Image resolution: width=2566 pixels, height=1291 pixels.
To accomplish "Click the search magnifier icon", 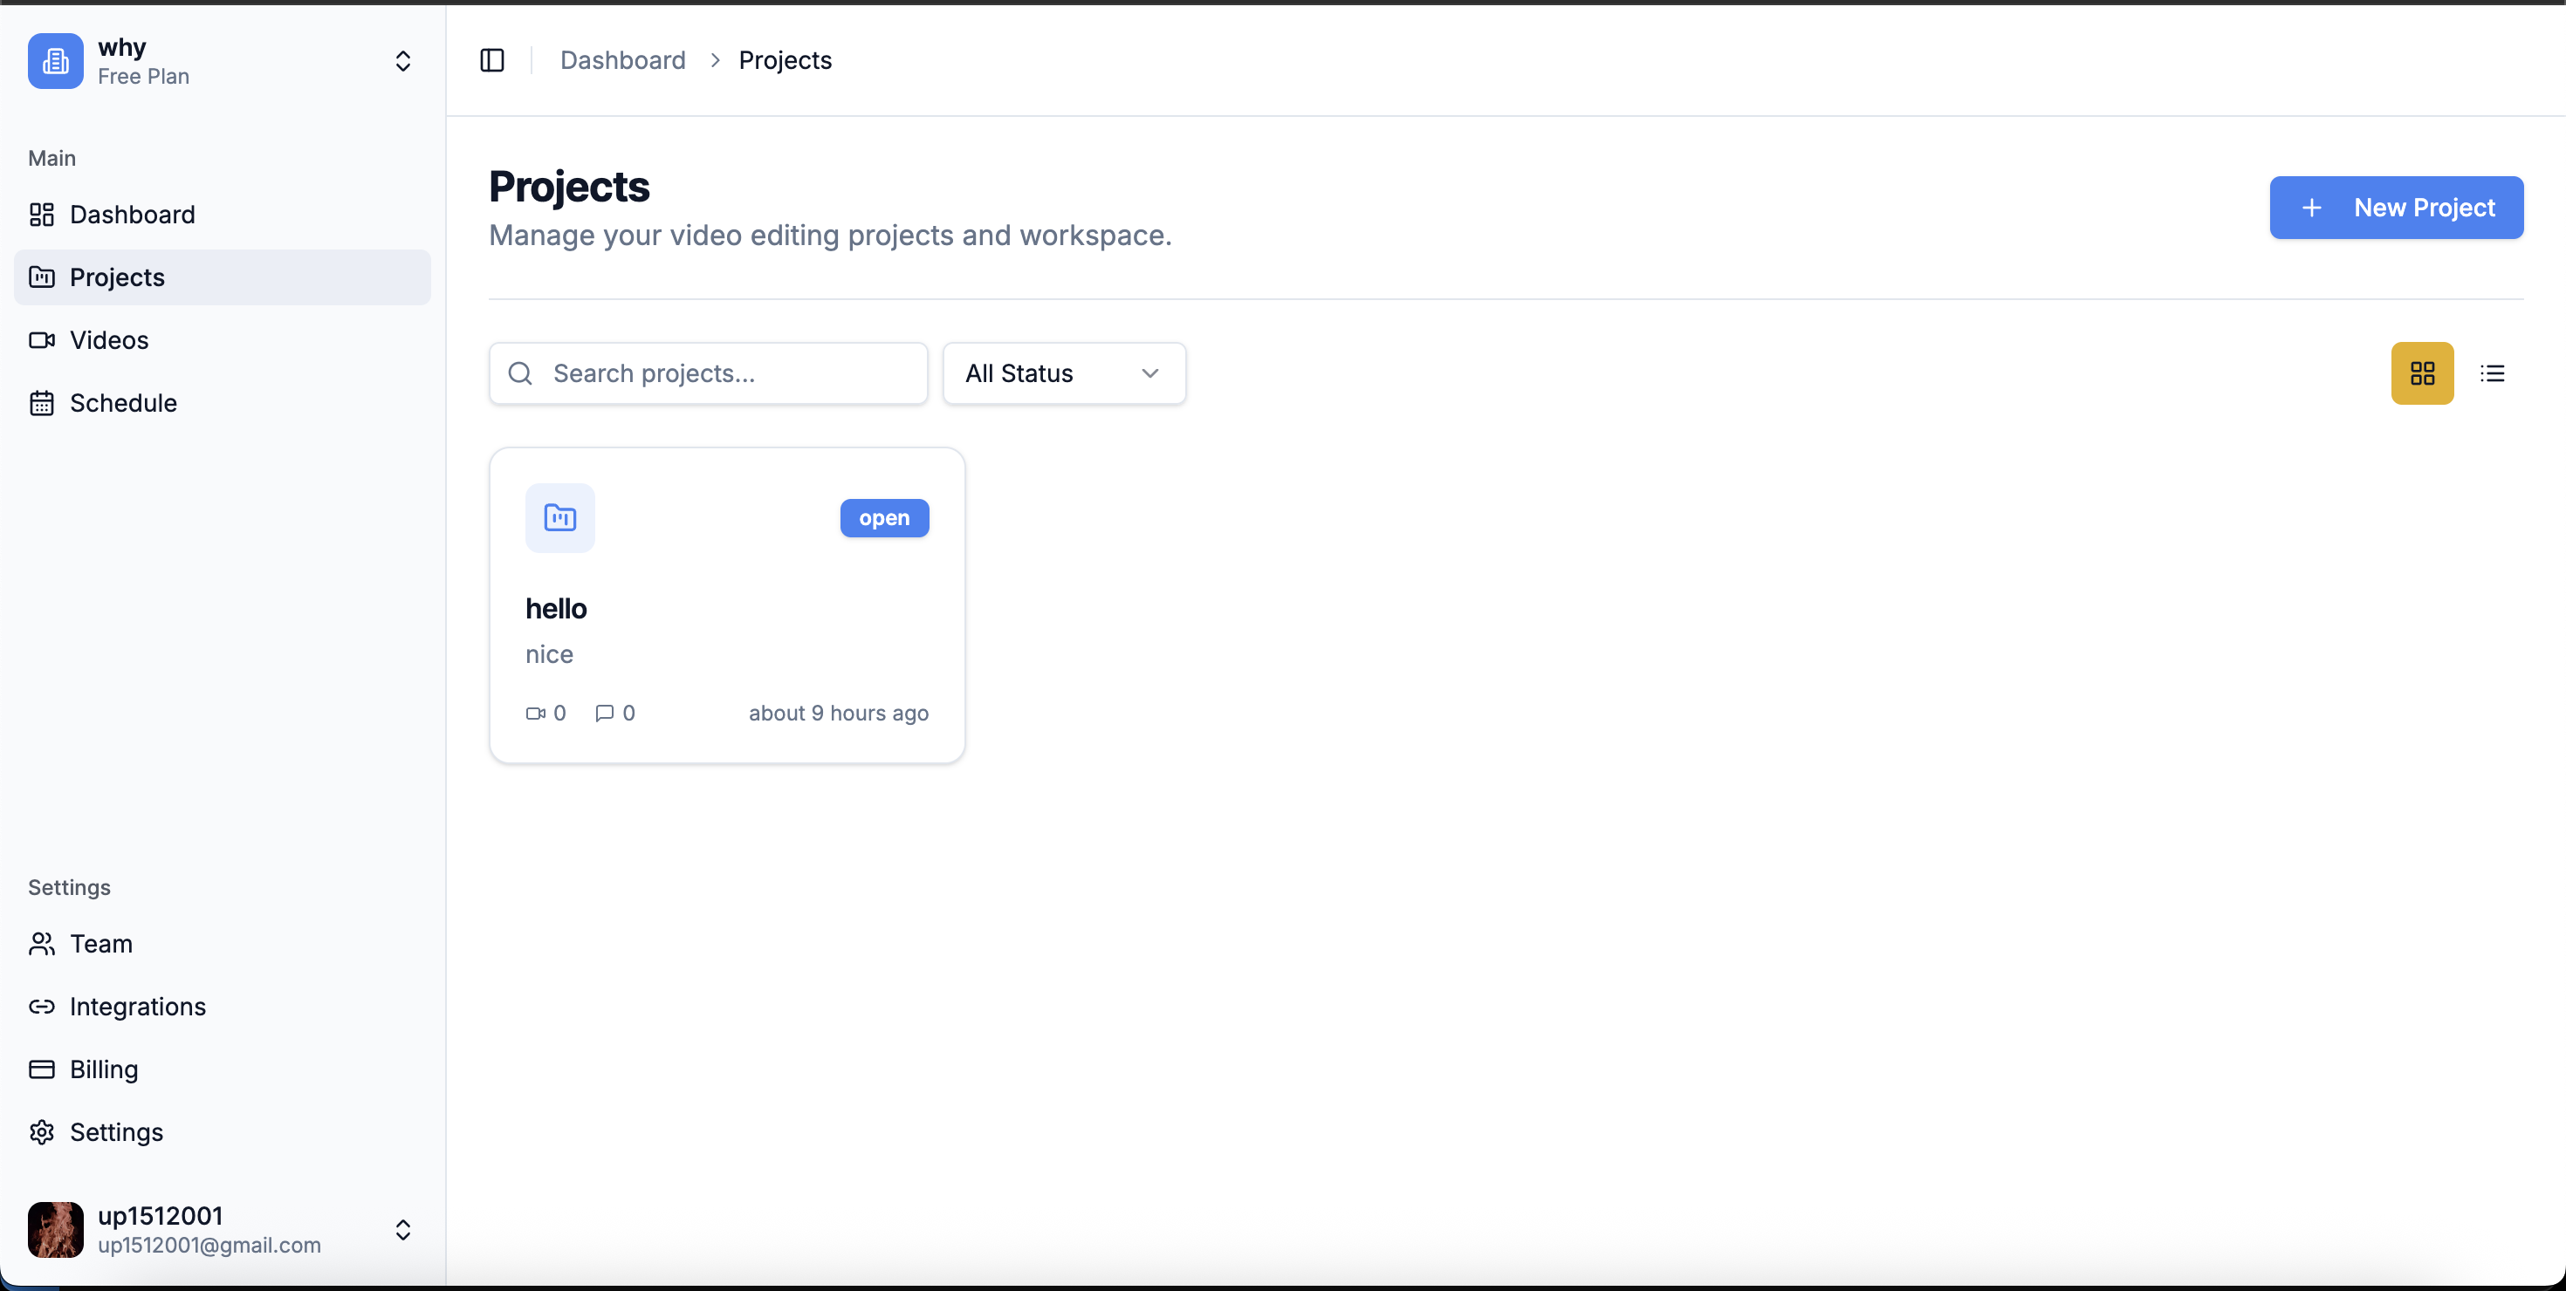I will (520, 373).
